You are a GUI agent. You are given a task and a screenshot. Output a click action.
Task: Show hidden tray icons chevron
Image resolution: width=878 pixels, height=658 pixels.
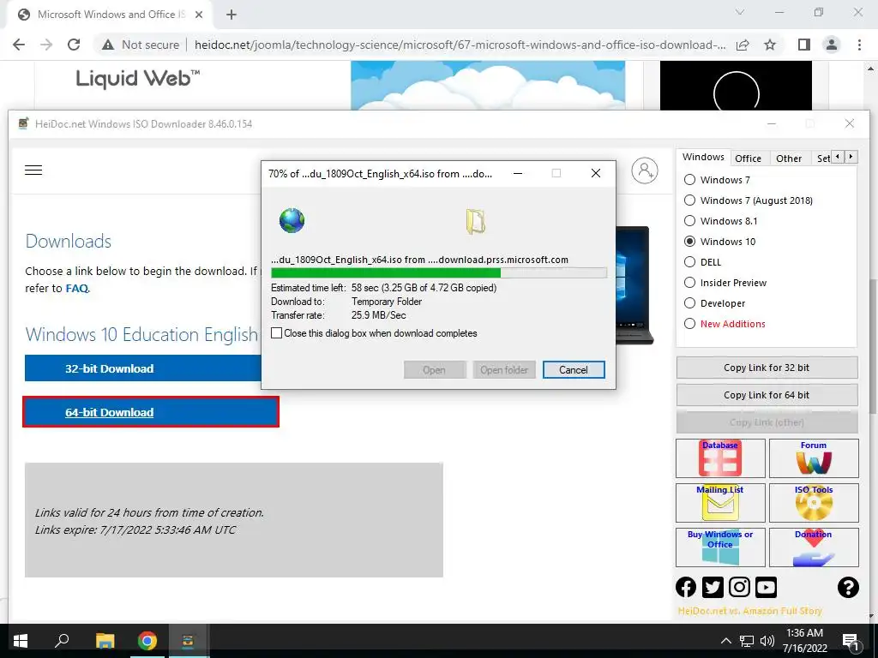tap(725, 641)
